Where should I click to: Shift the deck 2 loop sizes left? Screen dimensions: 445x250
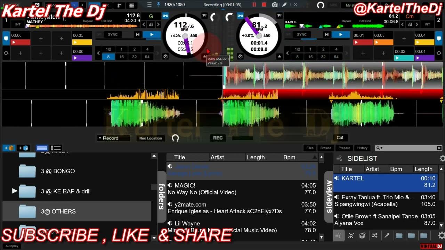click(287, 53)
